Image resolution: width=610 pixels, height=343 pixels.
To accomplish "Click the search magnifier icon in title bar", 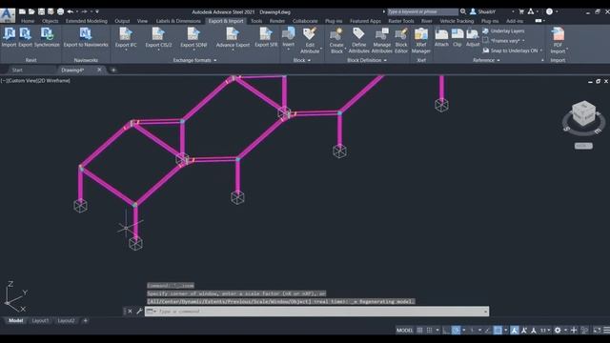I will tap(463, 11).
